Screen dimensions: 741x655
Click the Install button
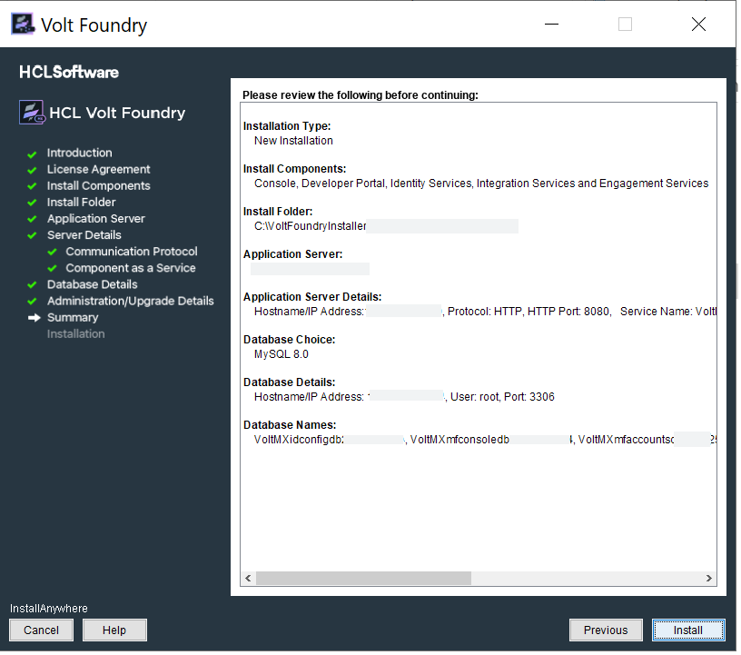tap(687, 630)
